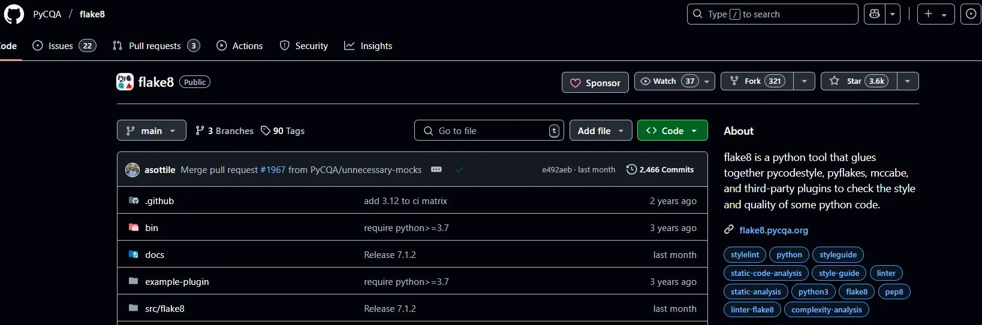Screen dimensions: 982x325
Task: Open the green Code dropdown
Action: point(672,130)
